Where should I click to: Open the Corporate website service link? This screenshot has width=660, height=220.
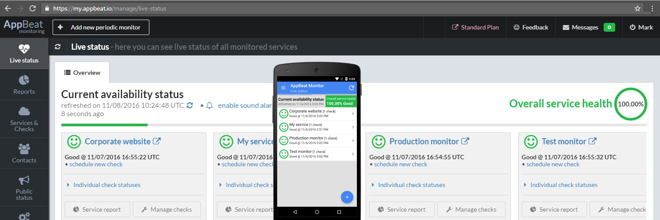(x=117, y=141)
